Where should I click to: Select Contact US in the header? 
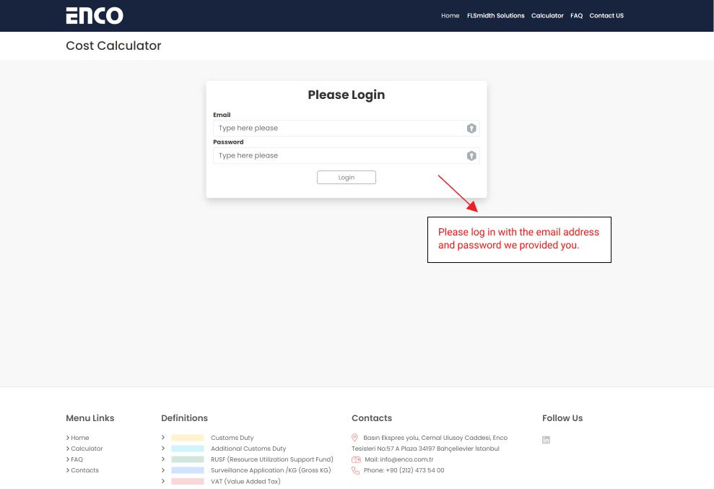click(606, 16)
